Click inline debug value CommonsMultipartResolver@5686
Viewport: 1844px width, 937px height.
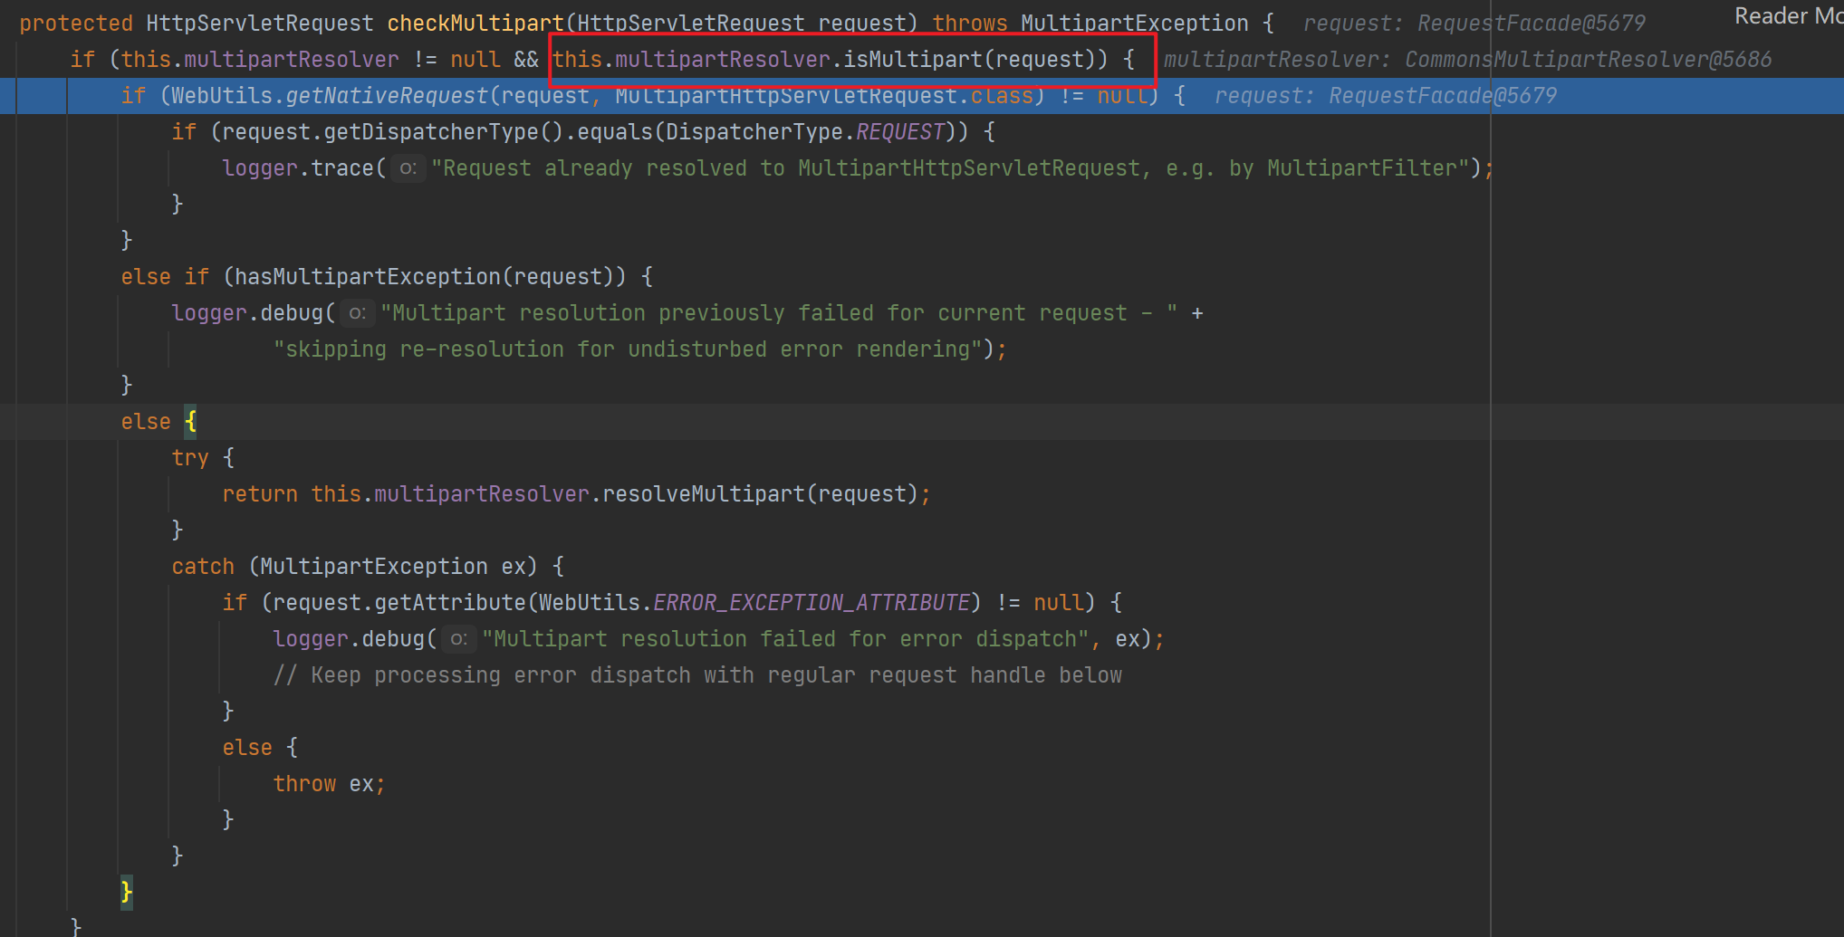pyautogui.click(x=1588, y=60)
